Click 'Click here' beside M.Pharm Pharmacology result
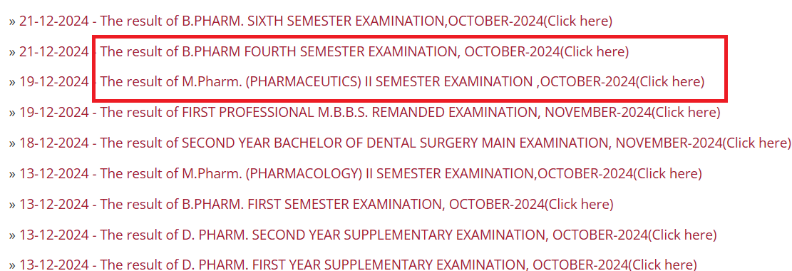Viewport: 792px width, 271px height. (668, 174)
